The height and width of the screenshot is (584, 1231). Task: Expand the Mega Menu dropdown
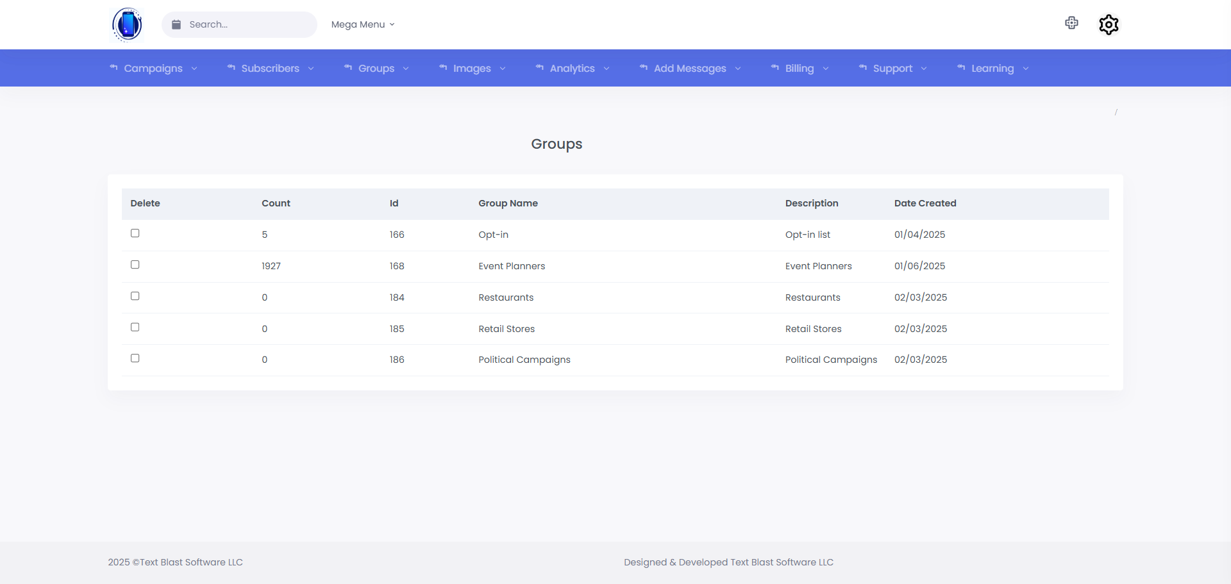[363, 24]
